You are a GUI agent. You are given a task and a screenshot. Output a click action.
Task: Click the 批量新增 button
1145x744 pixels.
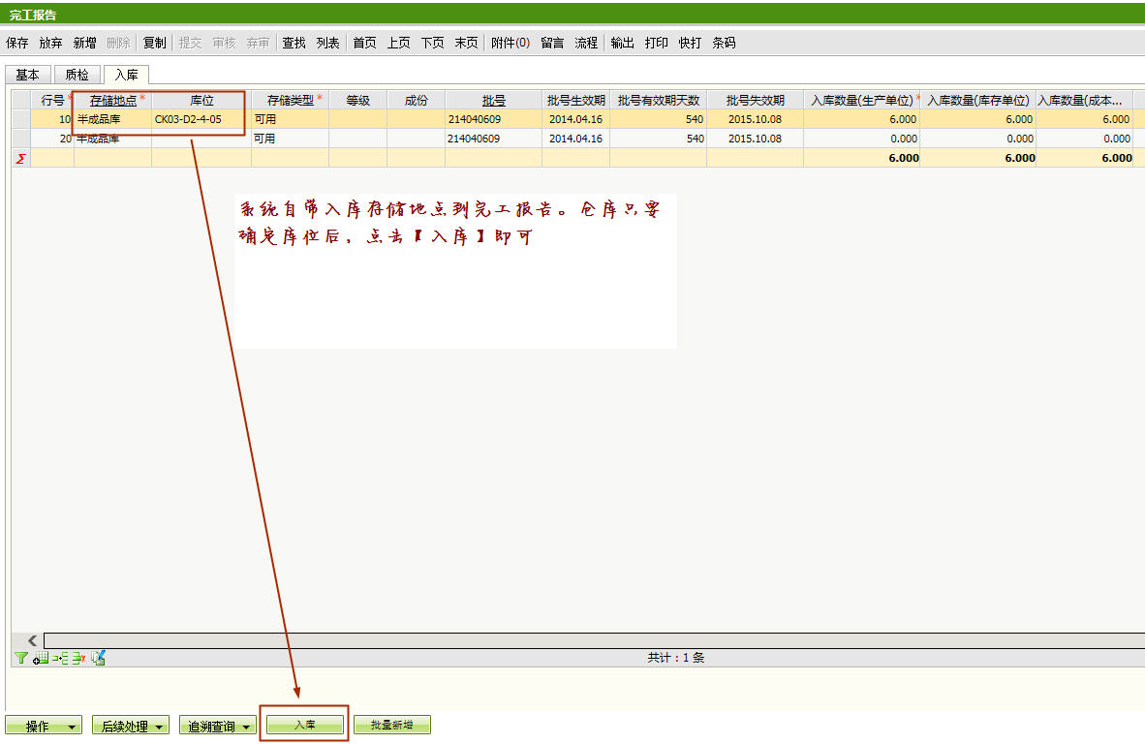[x=391, y=725]
